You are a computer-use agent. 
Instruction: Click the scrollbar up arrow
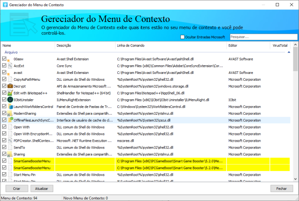coord(296,45)
